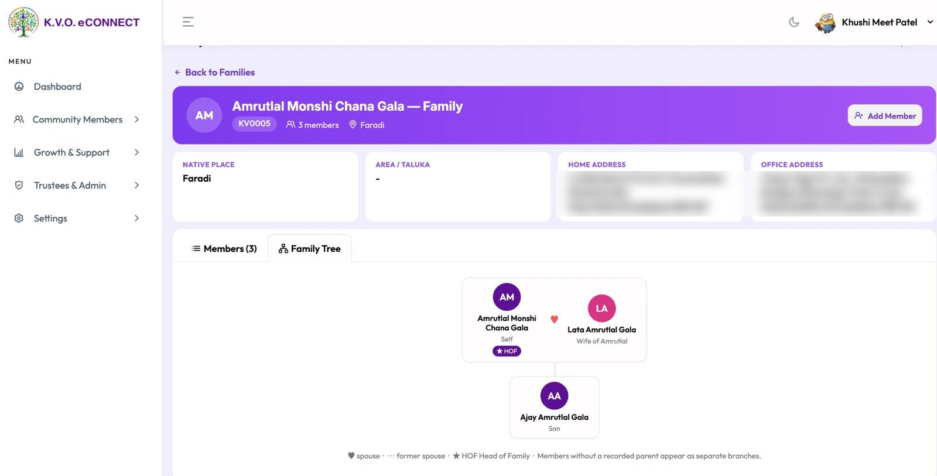The height and width of the screenshot is (476, 937).
Task: Click the Add Member button
Action: [885, 115]
